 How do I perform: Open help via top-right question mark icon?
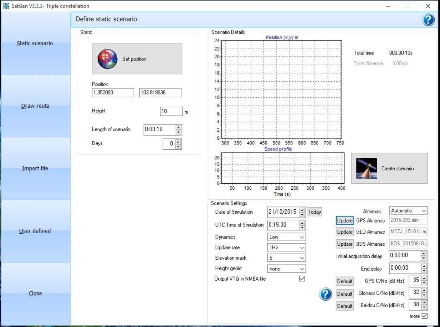click(x=428, y=20)
